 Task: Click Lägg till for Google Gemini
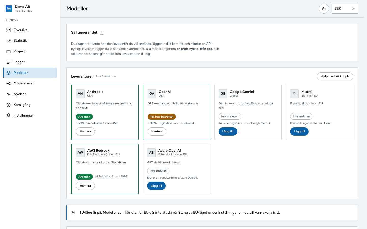coord(228,132)
